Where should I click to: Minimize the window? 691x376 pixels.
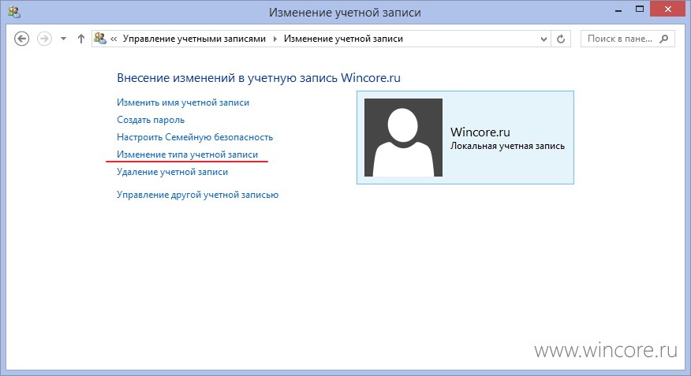pos(618,10)
